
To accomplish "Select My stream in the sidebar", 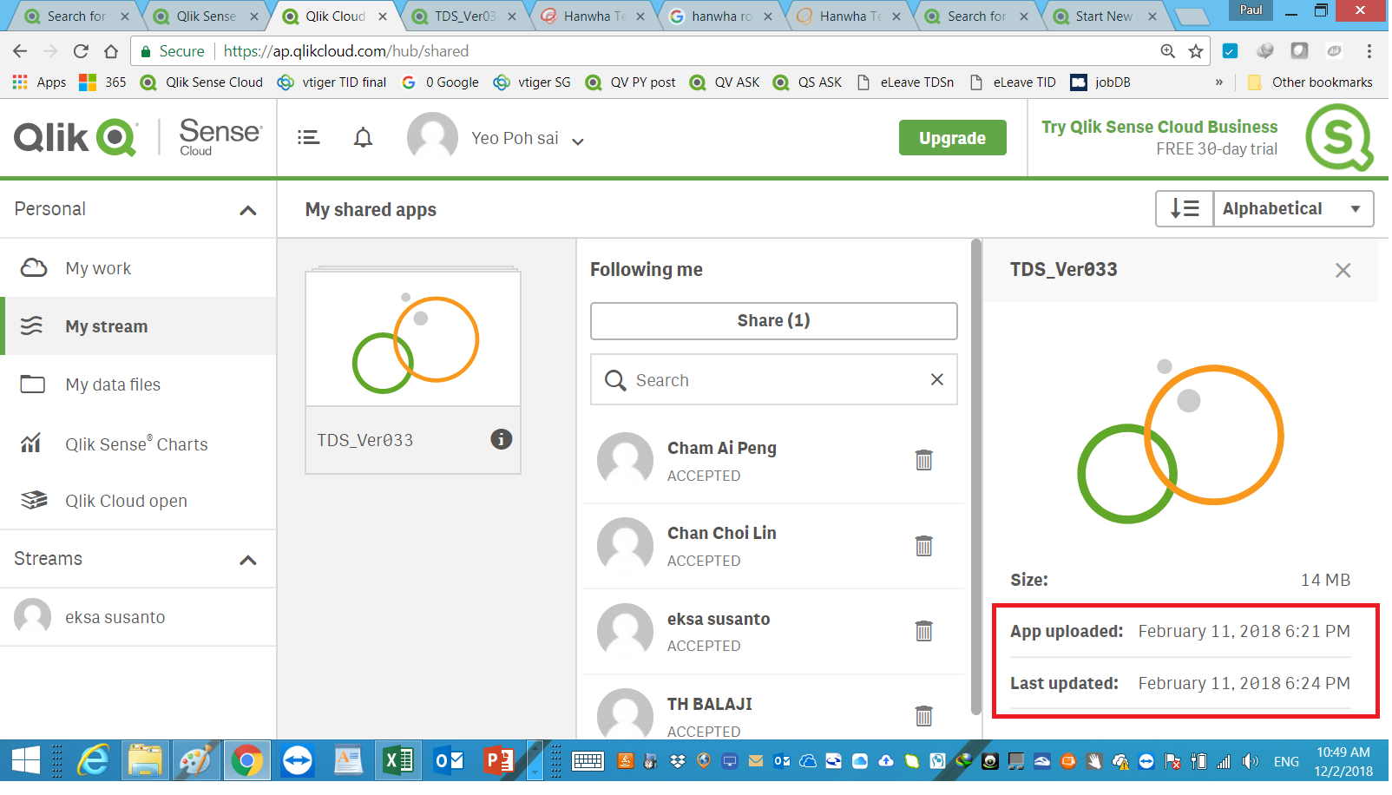I will (139, 326).
